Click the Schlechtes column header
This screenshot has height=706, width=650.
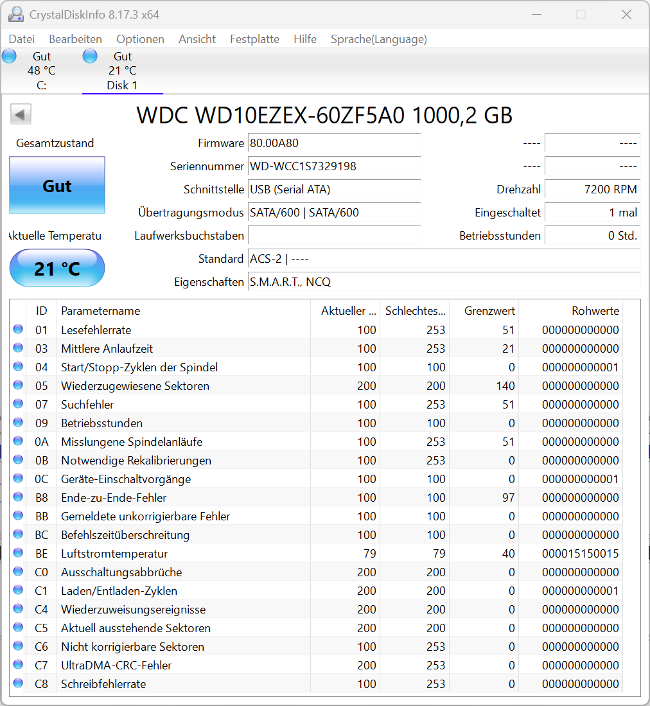point(414,311)
